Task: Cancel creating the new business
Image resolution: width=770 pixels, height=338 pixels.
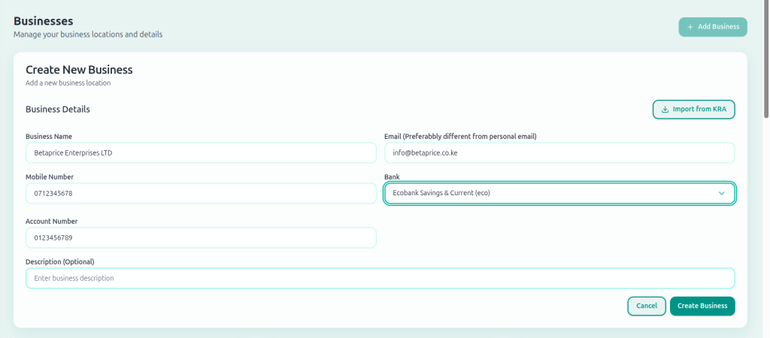Action: click(646, 306)
